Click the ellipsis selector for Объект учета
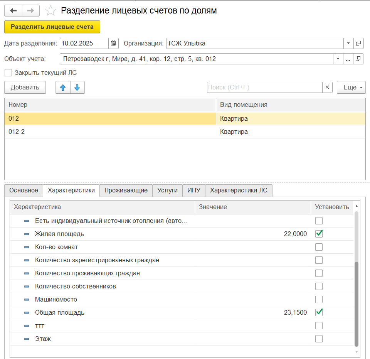This screenshot has width=370, height=359. pyautogui.click(x=348, y=59)
